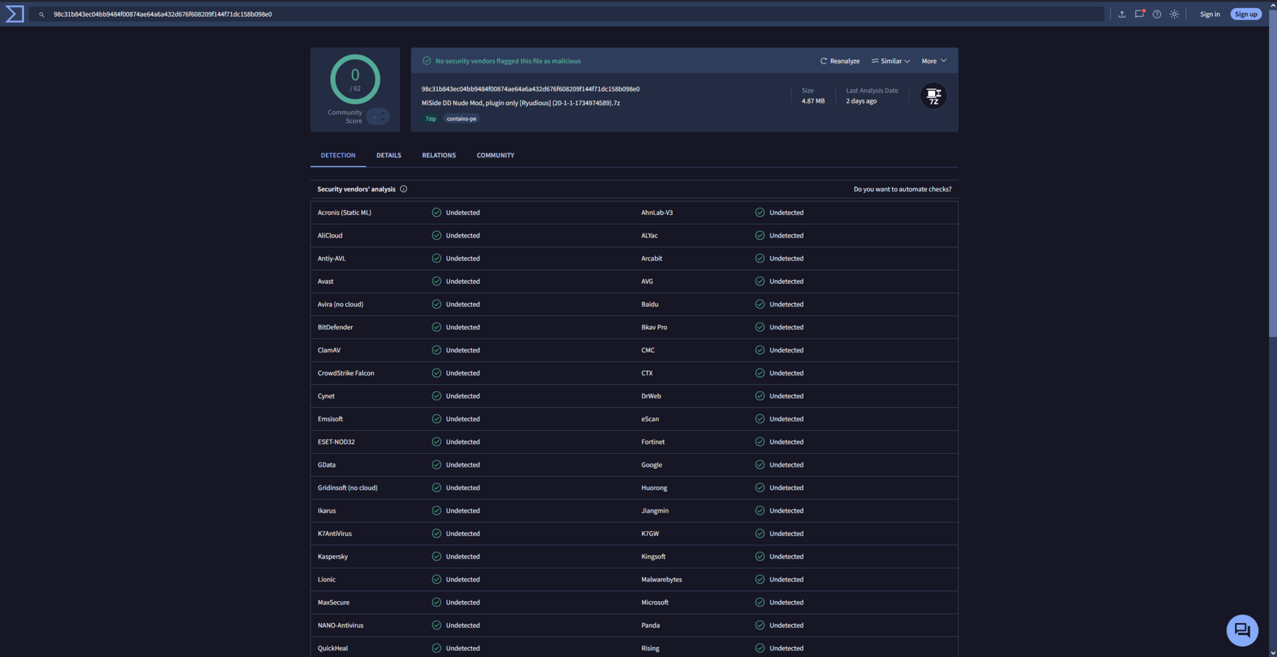Click the 7Z file type icon
The width and height of the screenshot is (1277, 657).
[934, 96]
